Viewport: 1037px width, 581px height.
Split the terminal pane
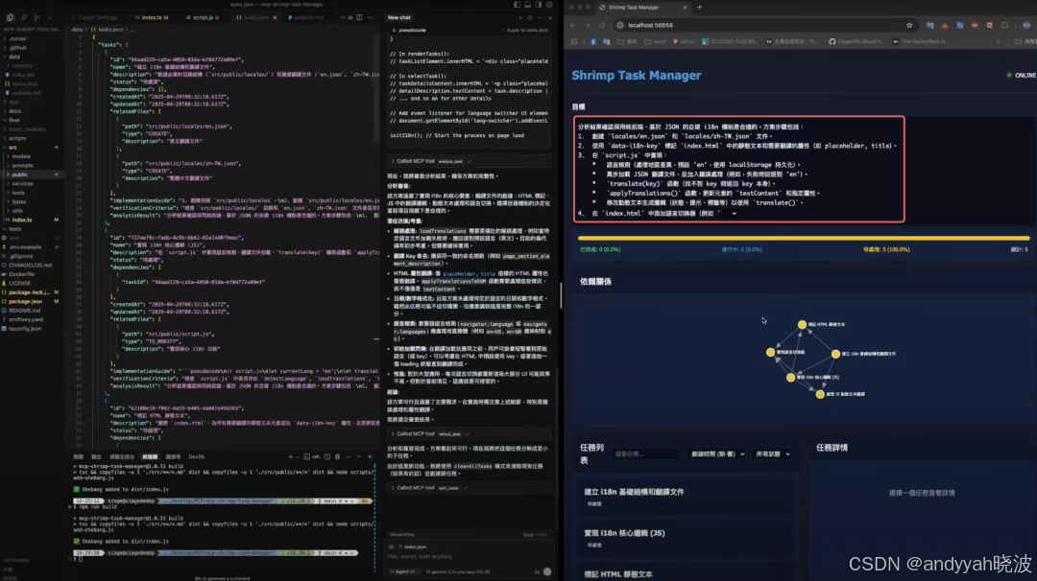point(326,457)
